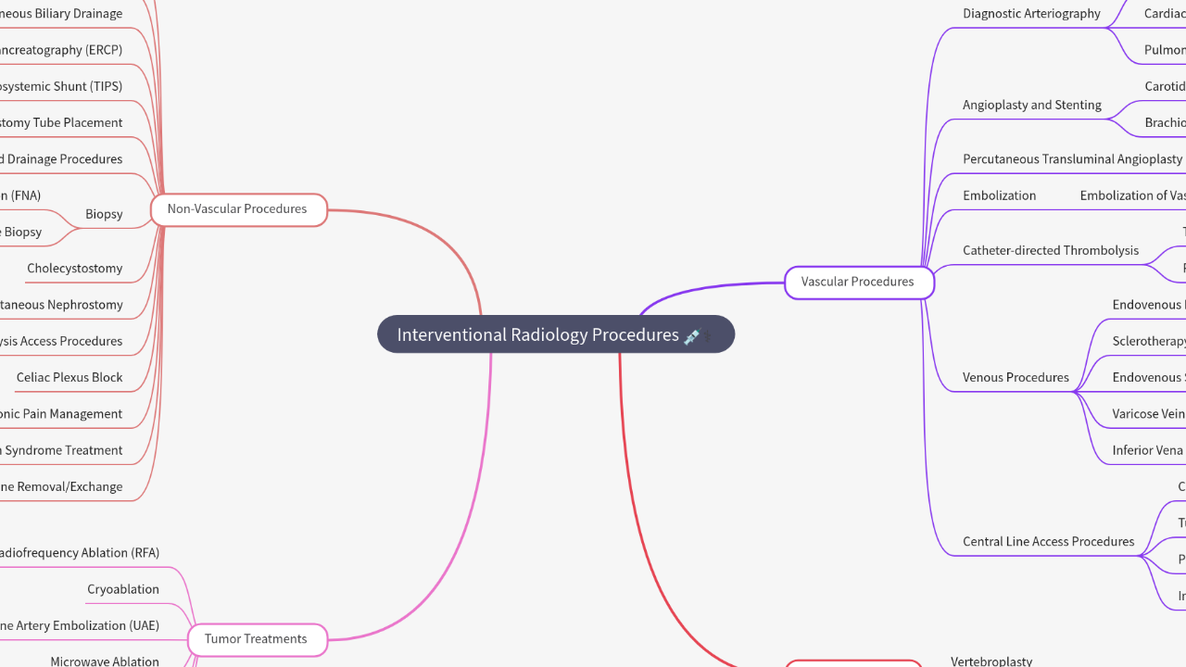Select the Non-Vascular Procedures node
Viewport: 1186px width, 667px height.
(x=238, y=209)
